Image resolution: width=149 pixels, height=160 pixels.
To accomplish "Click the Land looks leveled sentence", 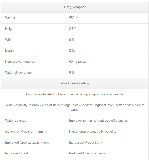I will point(75,94).
